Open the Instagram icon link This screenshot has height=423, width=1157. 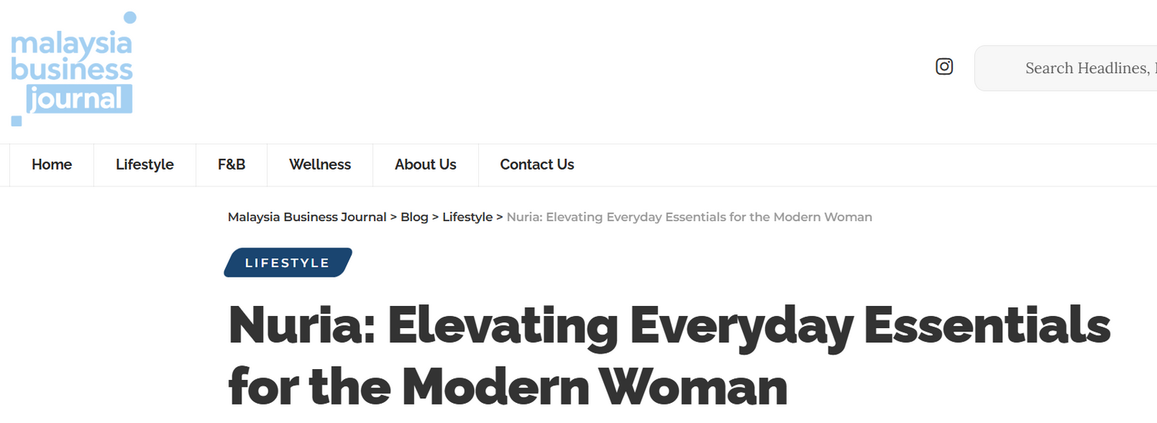(x=944, y=67)
